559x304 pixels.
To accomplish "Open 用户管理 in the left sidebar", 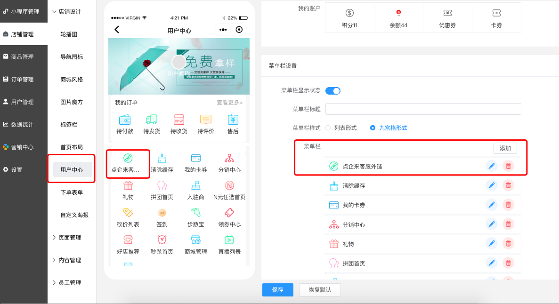I will click(24, 102).
